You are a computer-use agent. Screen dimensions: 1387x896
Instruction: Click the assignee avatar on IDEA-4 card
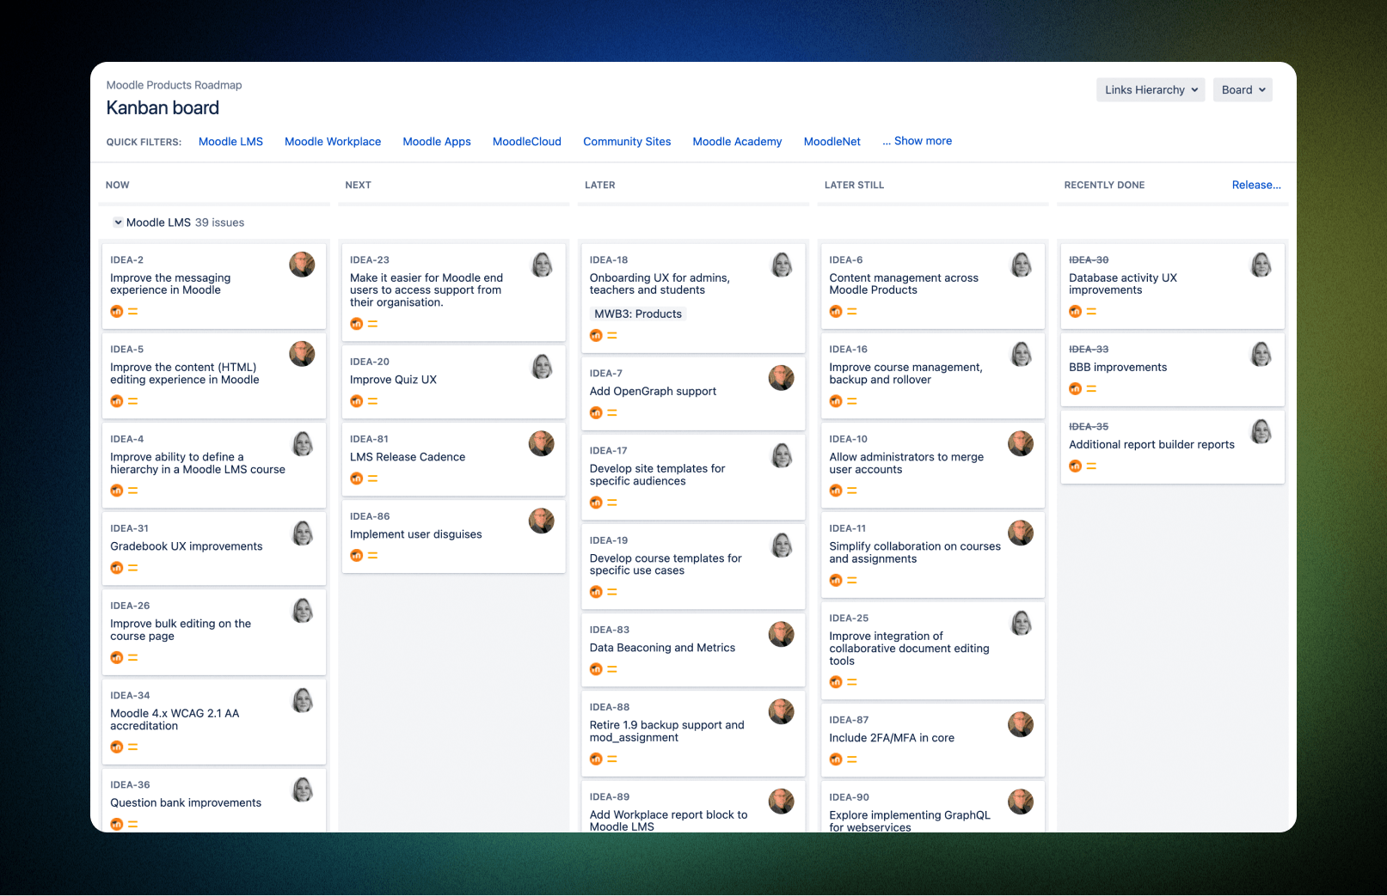(302, 444)
